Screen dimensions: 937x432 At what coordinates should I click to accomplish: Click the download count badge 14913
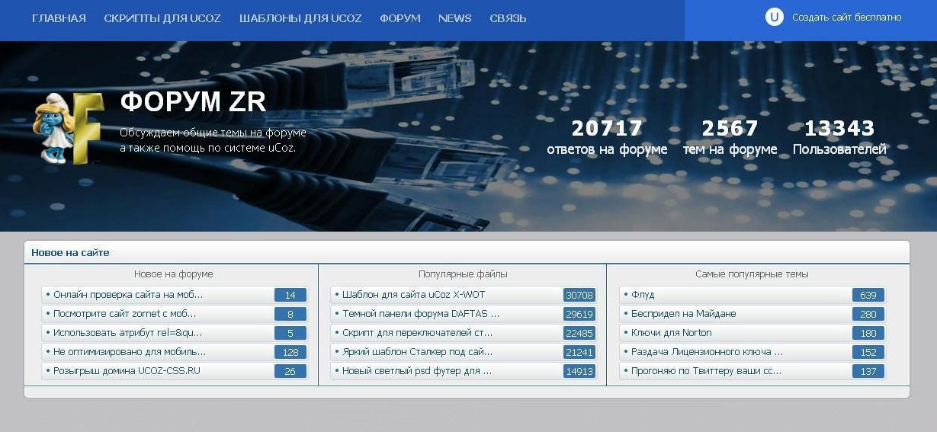pyautogui.click(x=579, y=372)
